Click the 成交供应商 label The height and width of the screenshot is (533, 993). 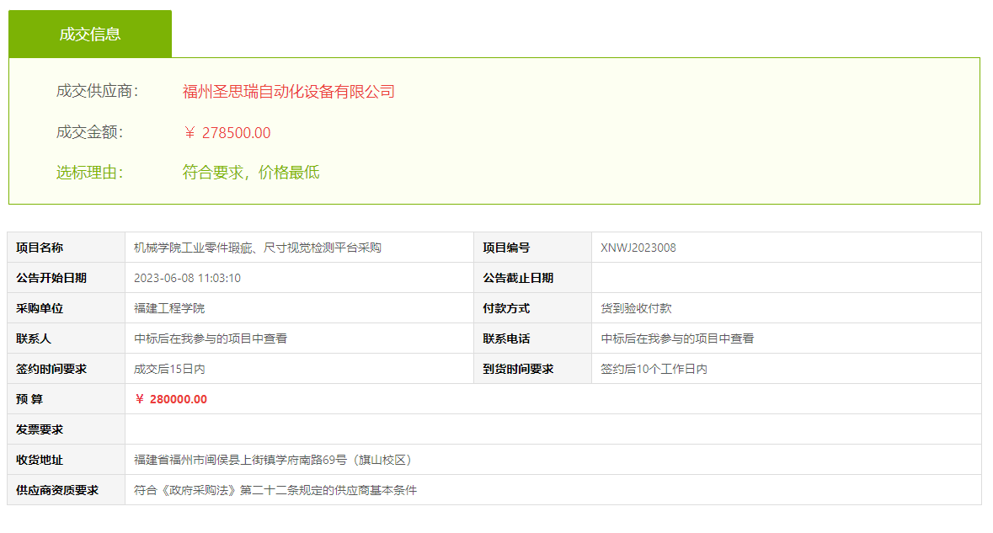[x=97, y=91]
